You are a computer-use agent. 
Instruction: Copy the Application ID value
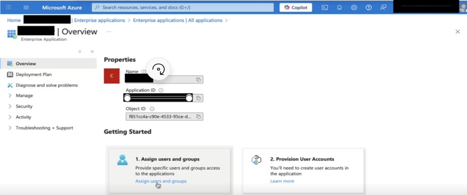tap(198, 98)
